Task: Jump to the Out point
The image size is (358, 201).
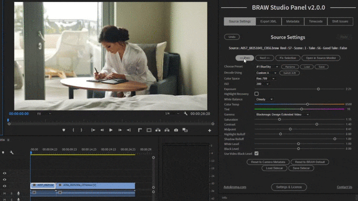Action: [129, 130]
